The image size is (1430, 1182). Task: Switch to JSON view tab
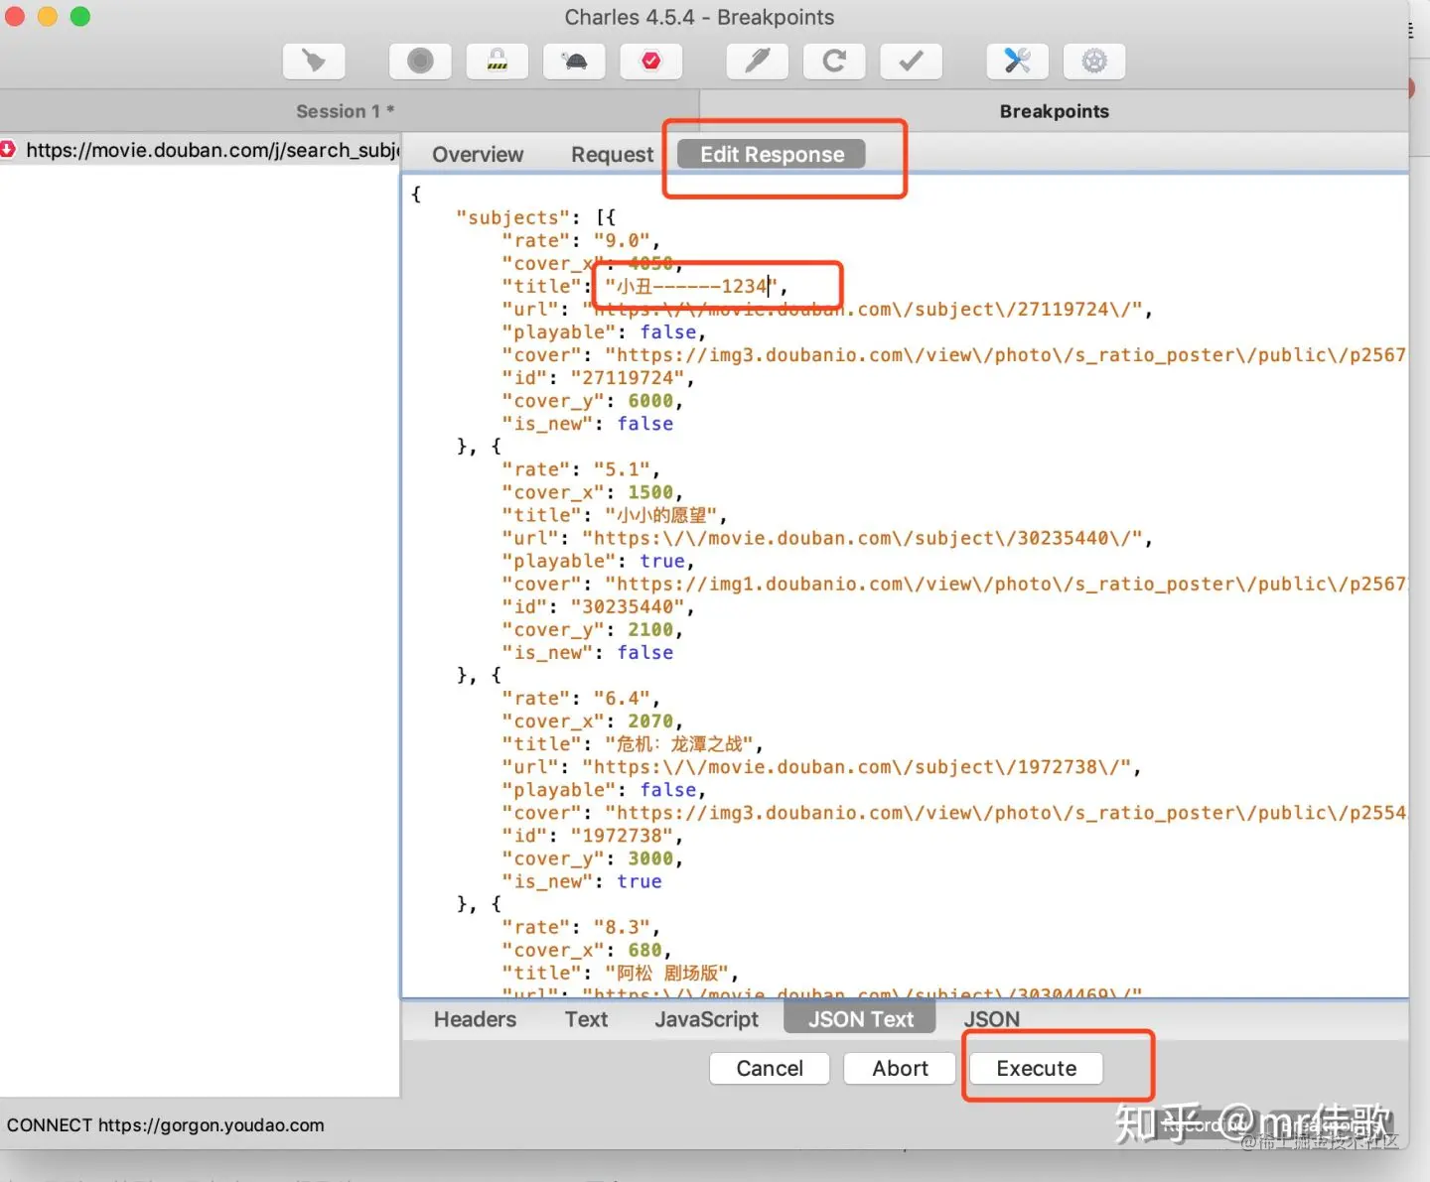pyautogui.click(x=991, y=1019)
